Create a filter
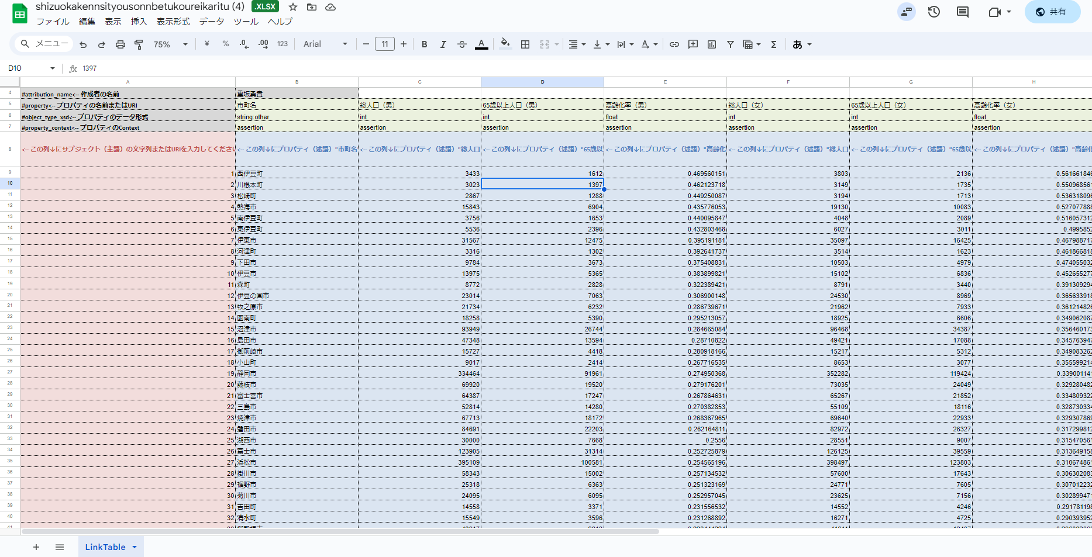 click(731, 44)
